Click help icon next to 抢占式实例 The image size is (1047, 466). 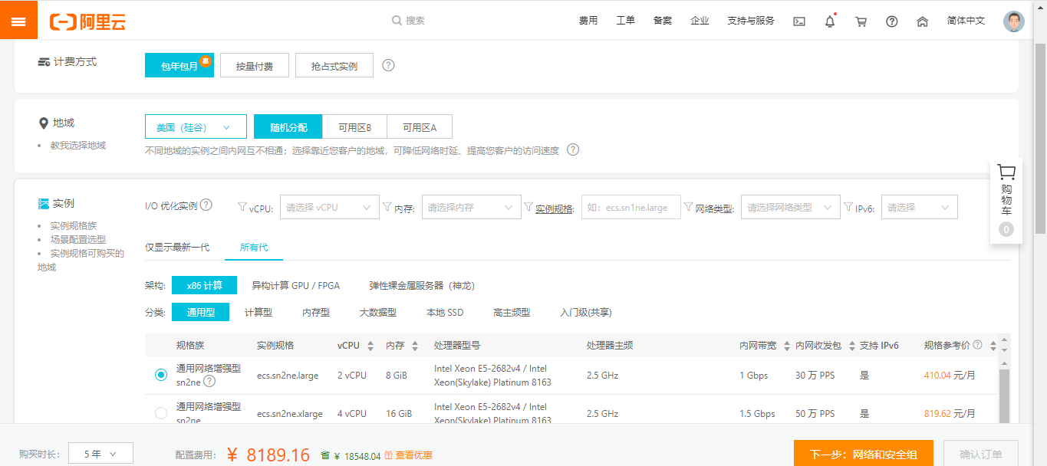click(388, 65)
